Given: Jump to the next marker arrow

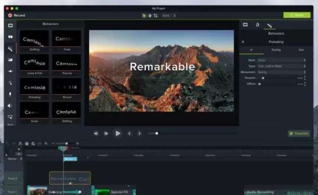Looking at the screenshot, I should coord(139,133).
